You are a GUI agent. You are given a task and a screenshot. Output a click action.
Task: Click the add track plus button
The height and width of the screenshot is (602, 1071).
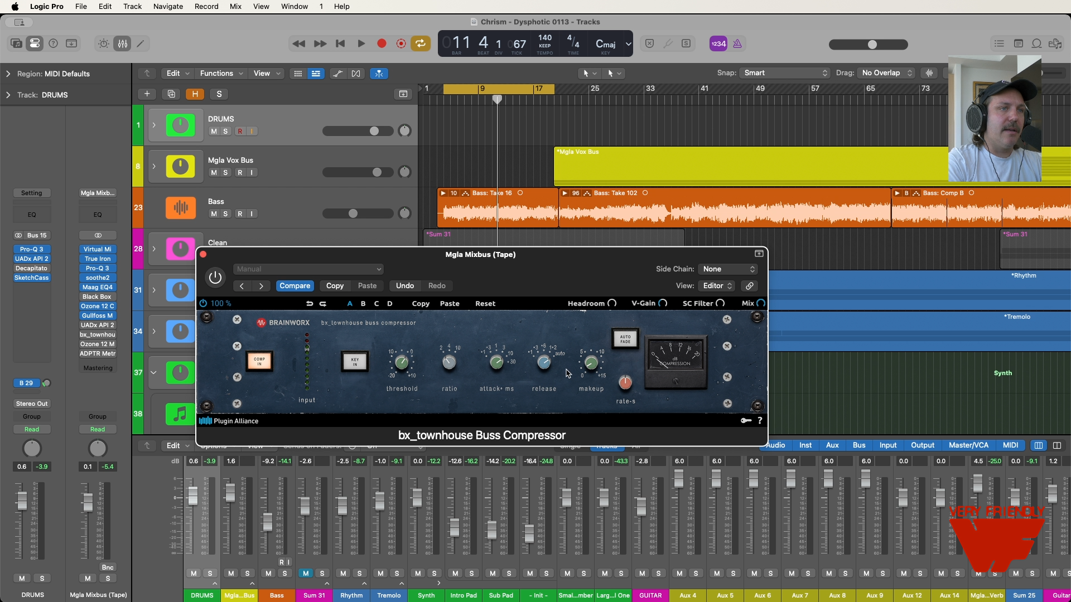pyautogui.click(x=147, y=94)
